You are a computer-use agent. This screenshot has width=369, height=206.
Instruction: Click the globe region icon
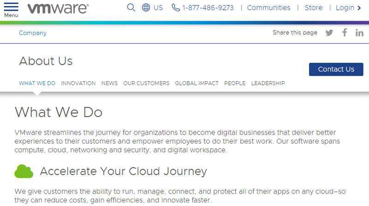point(146,8)
